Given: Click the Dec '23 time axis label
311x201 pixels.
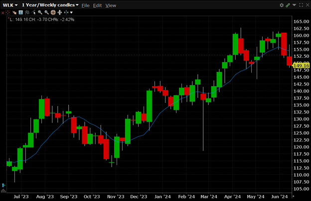Looking at the screenshot, I should click(139, 197).
